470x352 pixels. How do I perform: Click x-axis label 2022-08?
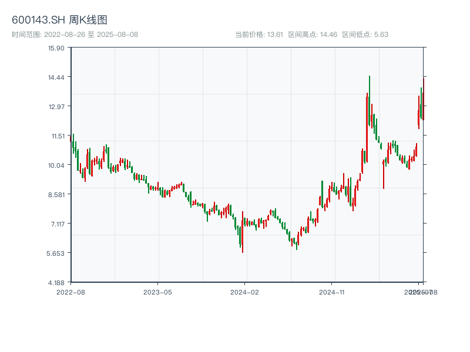(x=70, y=292)
